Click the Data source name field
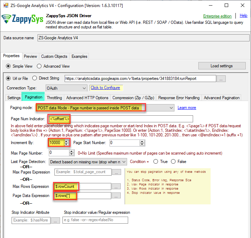The width and height of the screenshot is (251, 238). (144, 38)
